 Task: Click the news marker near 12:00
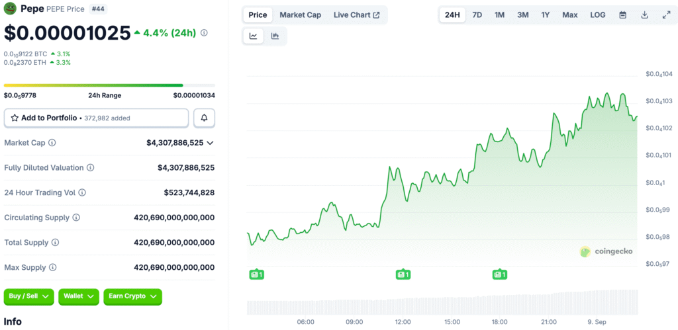pos(403,274)
